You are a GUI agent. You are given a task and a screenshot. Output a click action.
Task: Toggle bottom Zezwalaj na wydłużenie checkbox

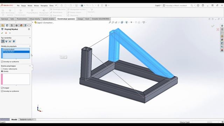pos(2,91)
